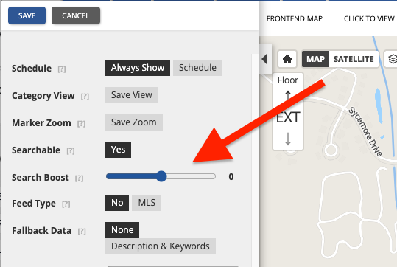Open the CLICK TO VIEW tab
The image size is (397, 267).
(369, 18)
